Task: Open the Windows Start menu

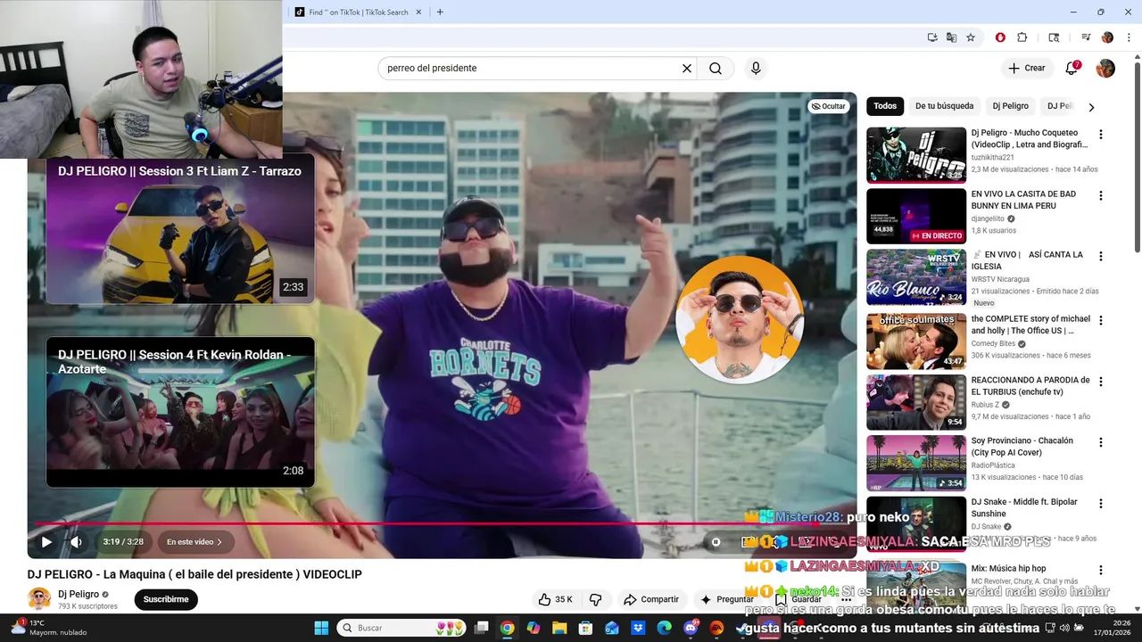Action: coord(321,628)
